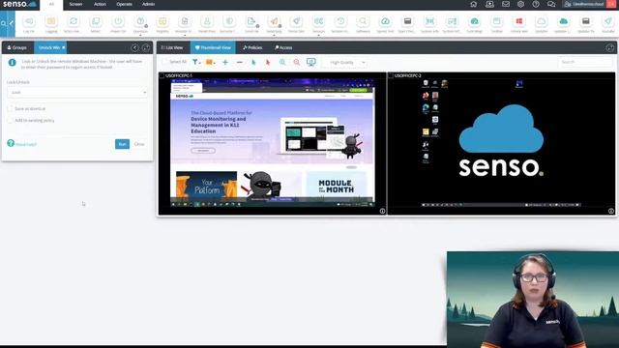Go to home via top bar icon
The image size is (619, 348).
(473, 4)
